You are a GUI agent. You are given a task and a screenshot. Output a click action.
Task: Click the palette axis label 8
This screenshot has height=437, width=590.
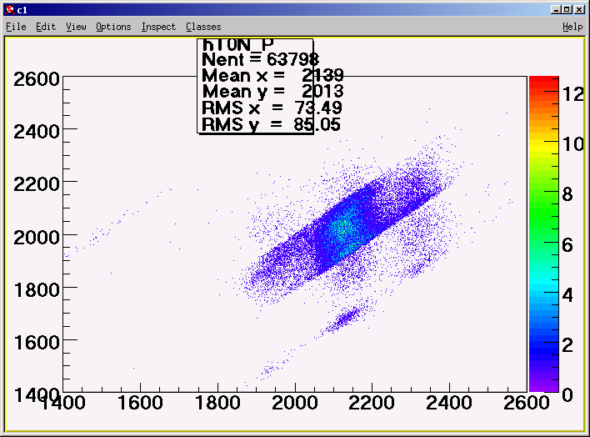pyautogui.click(x=567, y=194)
